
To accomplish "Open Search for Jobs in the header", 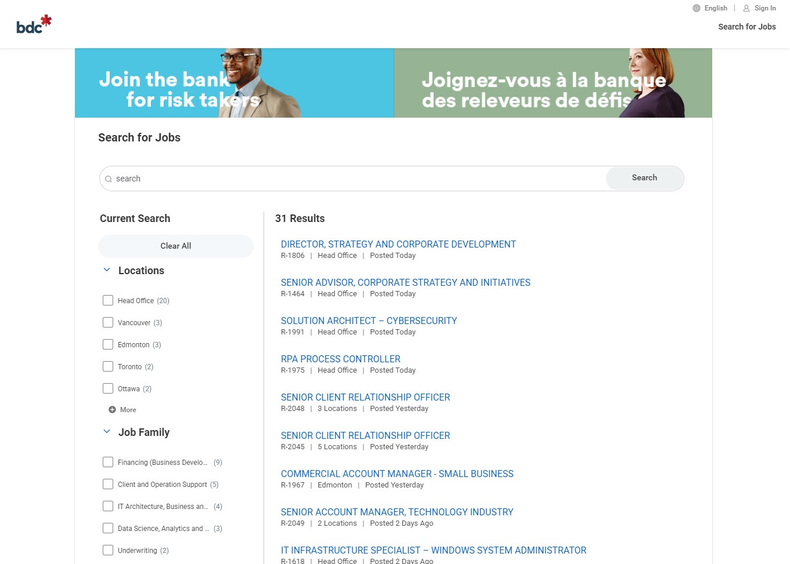I will [x=746, y=27].
